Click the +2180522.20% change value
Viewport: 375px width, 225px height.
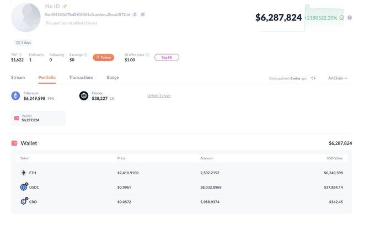(x=320, y=18)
